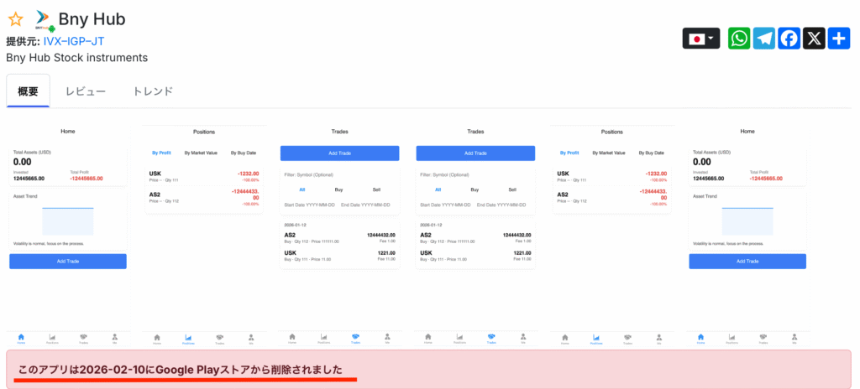
Task: Click the 'Bny Hub Stock instruments' description
Action: click(76, 58)
